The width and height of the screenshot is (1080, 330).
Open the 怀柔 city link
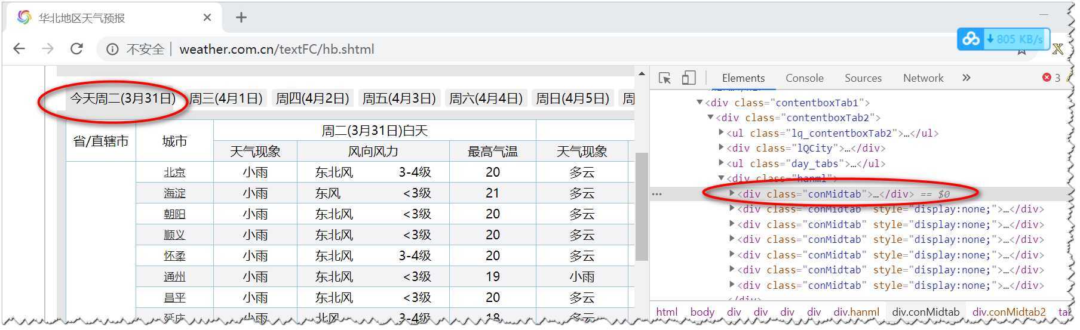(174, 256)
